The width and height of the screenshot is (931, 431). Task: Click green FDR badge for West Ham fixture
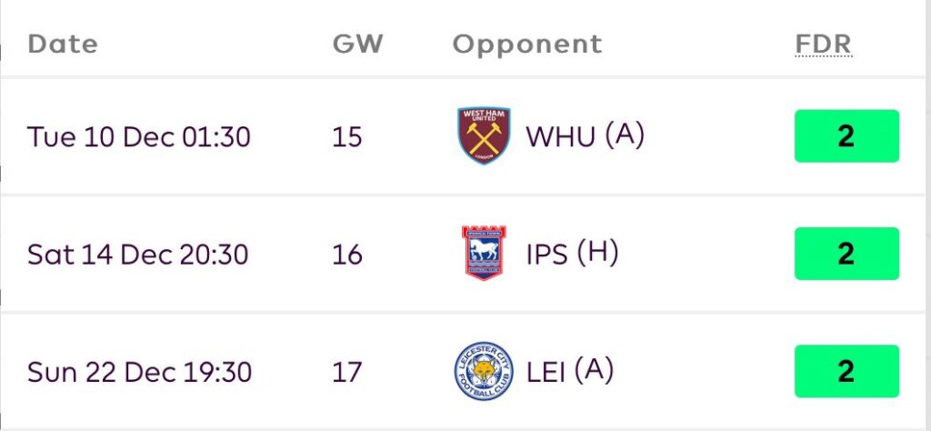click(846, 136)
